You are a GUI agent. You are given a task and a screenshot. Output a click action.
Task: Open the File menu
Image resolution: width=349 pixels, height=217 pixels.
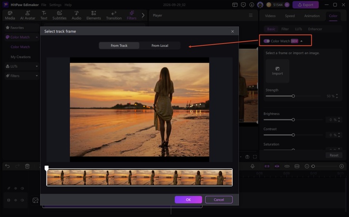43,5
